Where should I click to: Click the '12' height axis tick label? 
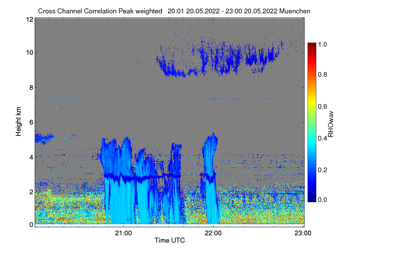click(29, 19)
